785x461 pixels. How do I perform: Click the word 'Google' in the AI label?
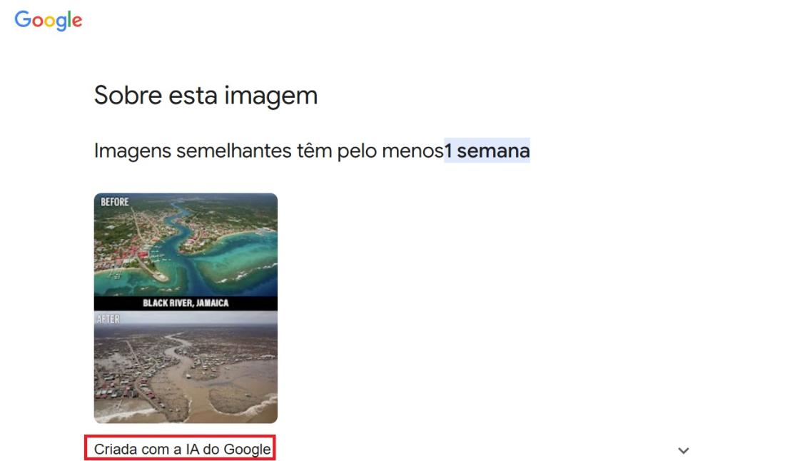point(248,449)
